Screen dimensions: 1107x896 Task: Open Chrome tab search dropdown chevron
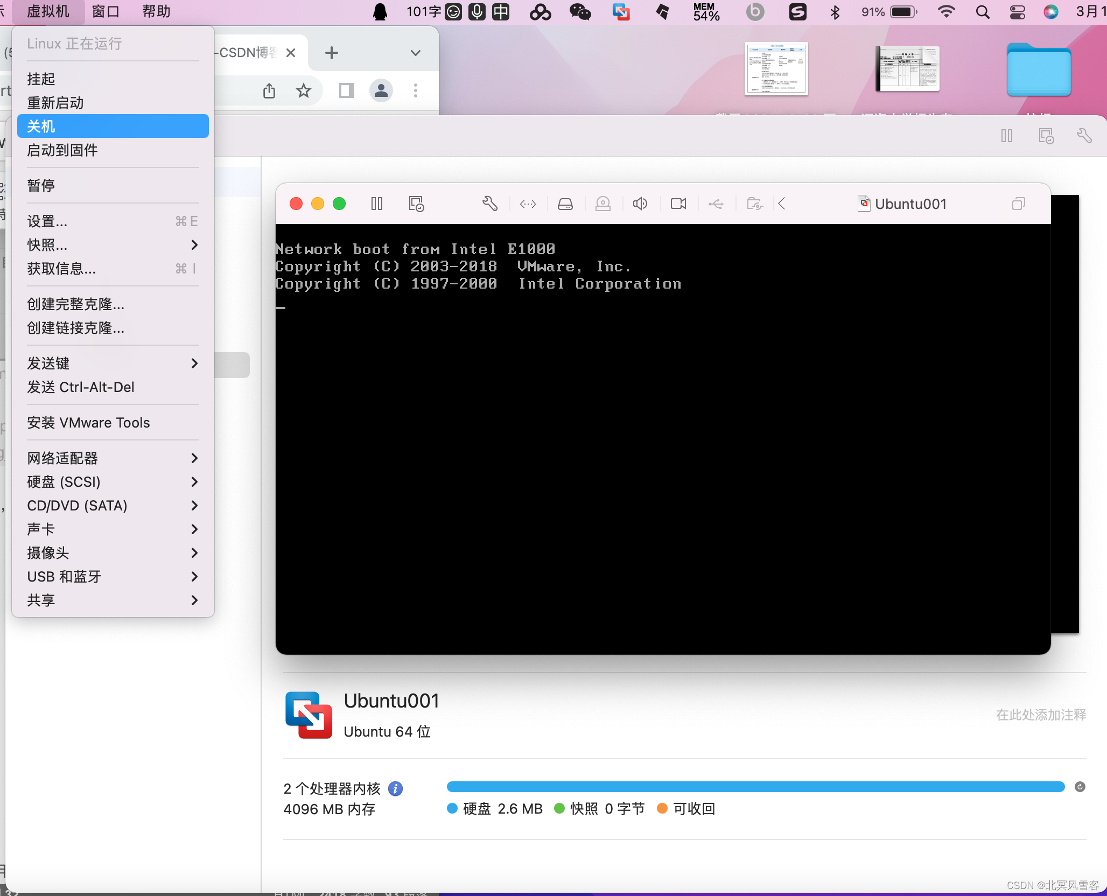pos(415,53)
